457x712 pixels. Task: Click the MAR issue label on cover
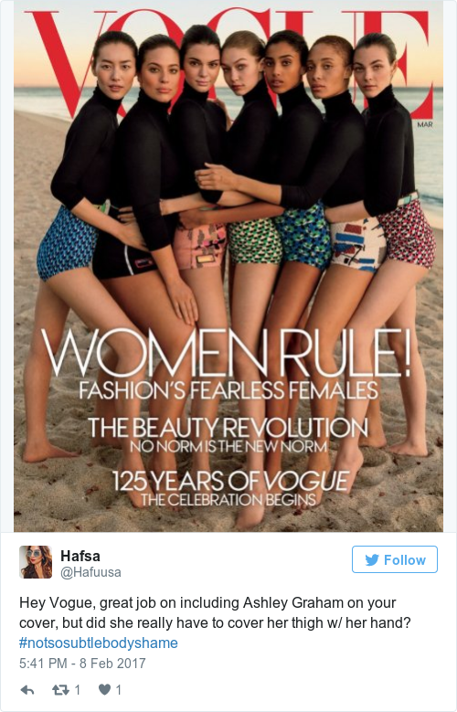pyautogui.click(x=425, y=124)
